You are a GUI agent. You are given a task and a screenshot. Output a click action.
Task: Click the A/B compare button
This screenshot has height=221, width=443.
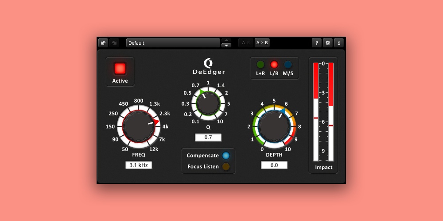point(246,43)
